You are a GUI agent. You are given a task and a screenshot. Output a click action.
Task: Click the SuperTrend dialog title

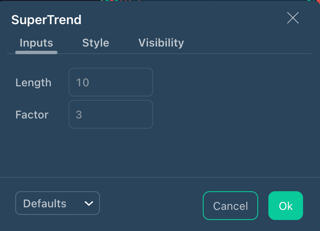(x=46, y=20)
